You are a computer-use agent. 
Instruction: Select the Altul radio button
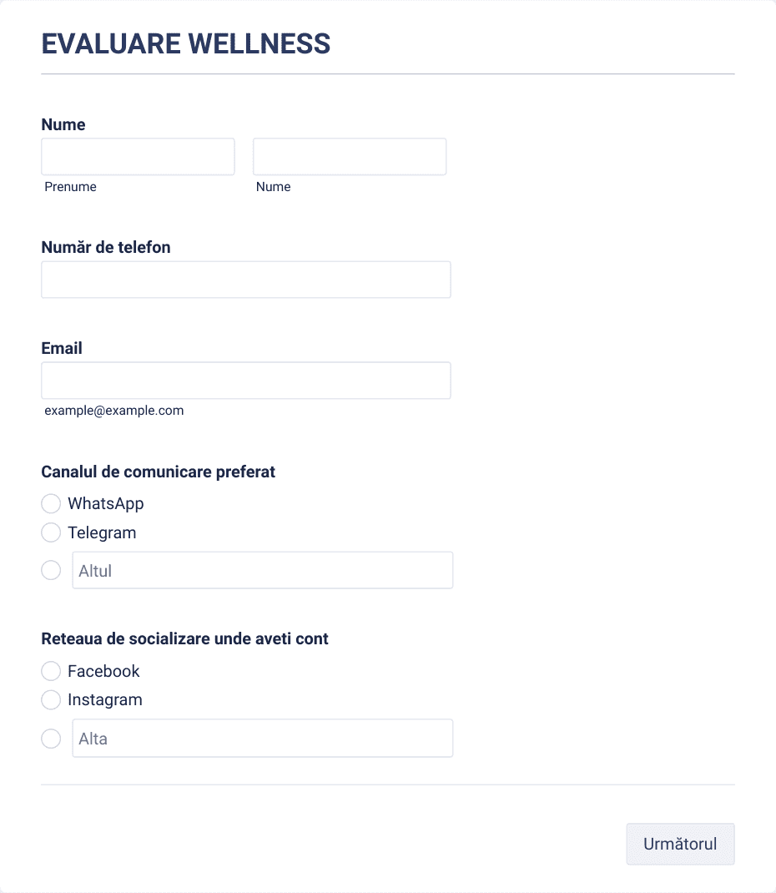[51, 571]
